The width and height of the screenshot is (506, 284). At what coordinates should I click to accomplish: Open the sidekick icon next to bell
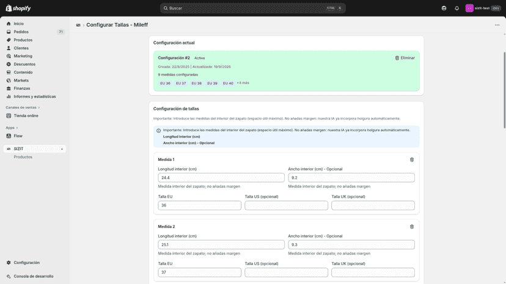444,9
